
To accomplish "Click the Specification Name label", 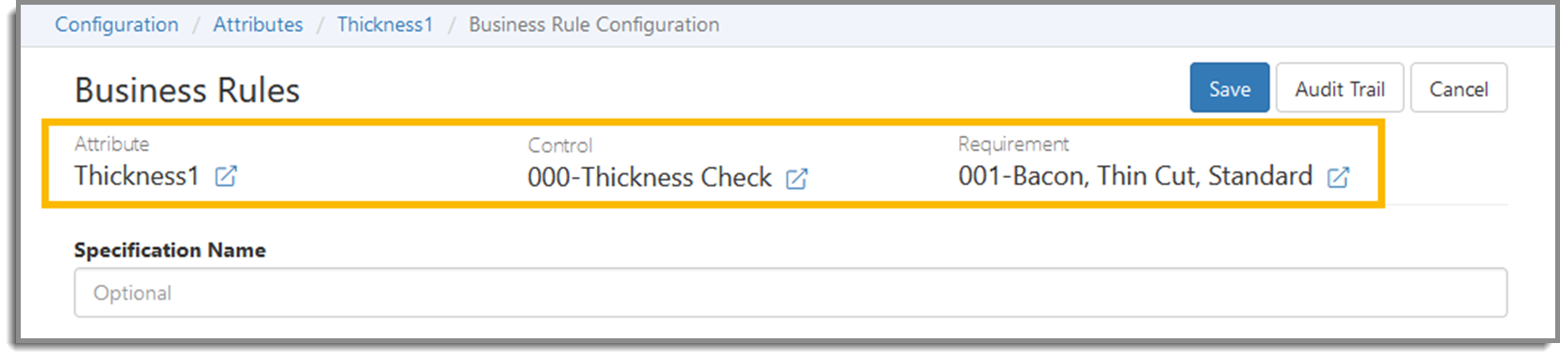I will tap(170, 250).
